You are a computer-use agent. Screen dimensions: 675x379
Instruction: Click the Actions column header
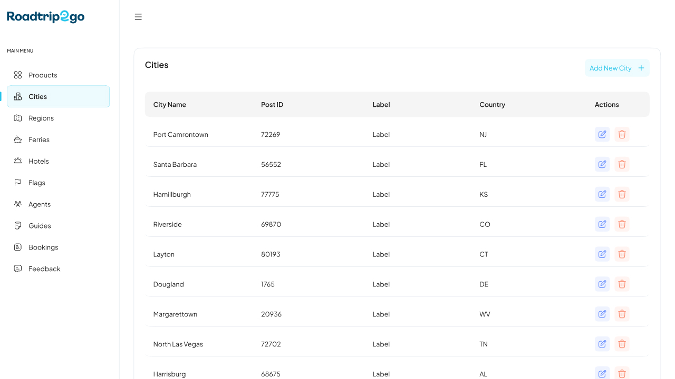click(607, 105)
